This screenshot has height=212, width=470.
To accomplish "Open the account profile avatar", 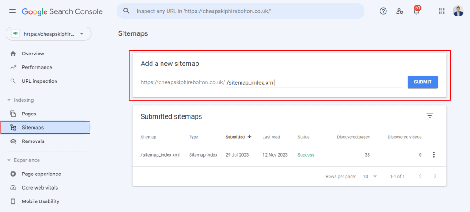I will click(458, 11).
